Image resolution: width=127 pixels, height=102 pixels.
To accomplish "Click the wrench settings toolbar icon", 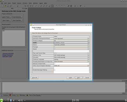I will [68, 6].
